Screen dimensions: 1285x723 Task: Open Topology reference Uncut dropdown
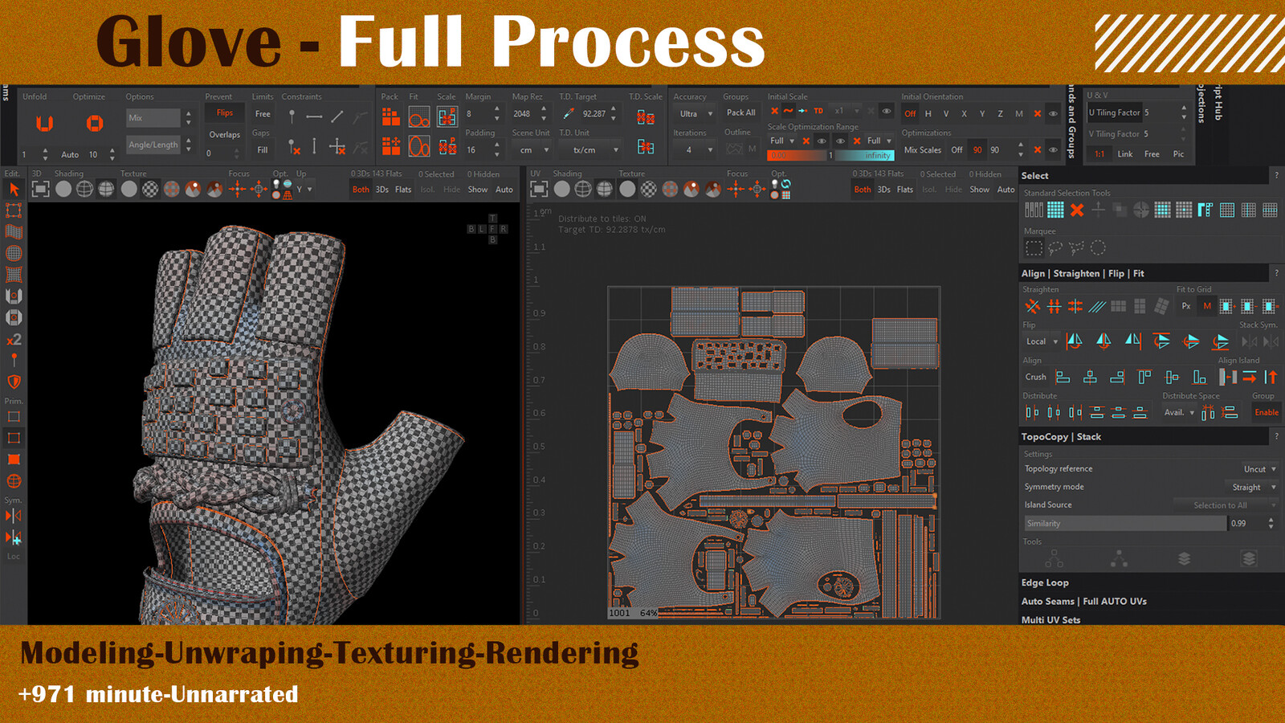click(x=1258, y=469)
